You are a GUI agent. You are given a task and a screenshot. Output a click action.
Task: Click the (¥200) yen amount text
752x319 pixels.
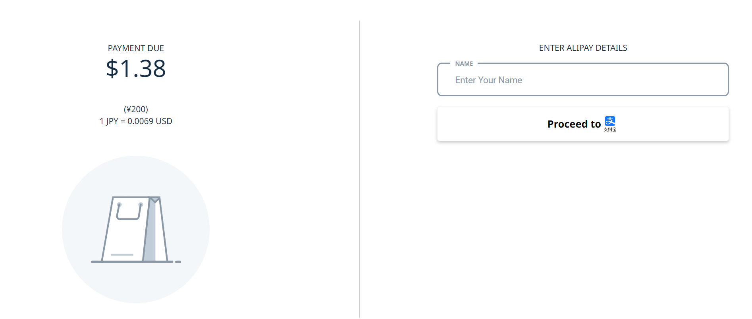(x=136, y=109)
